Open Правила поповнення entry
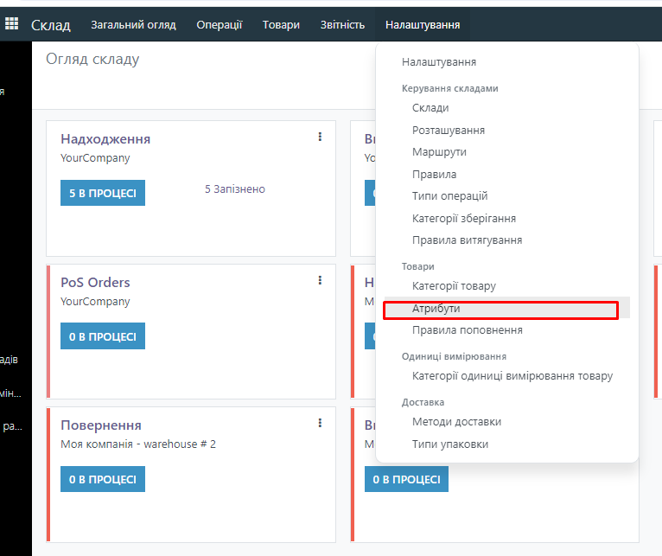662x556 pixels. 467,330
